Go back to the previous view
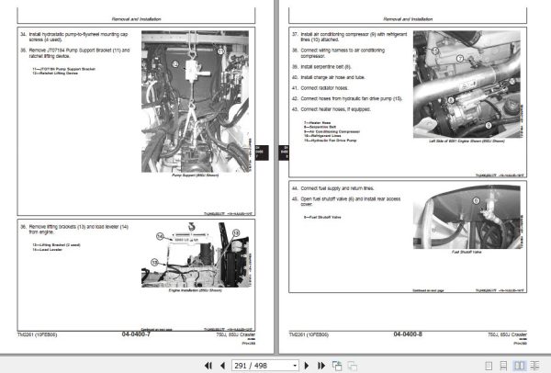551x373 pixels. coord(337,366)
